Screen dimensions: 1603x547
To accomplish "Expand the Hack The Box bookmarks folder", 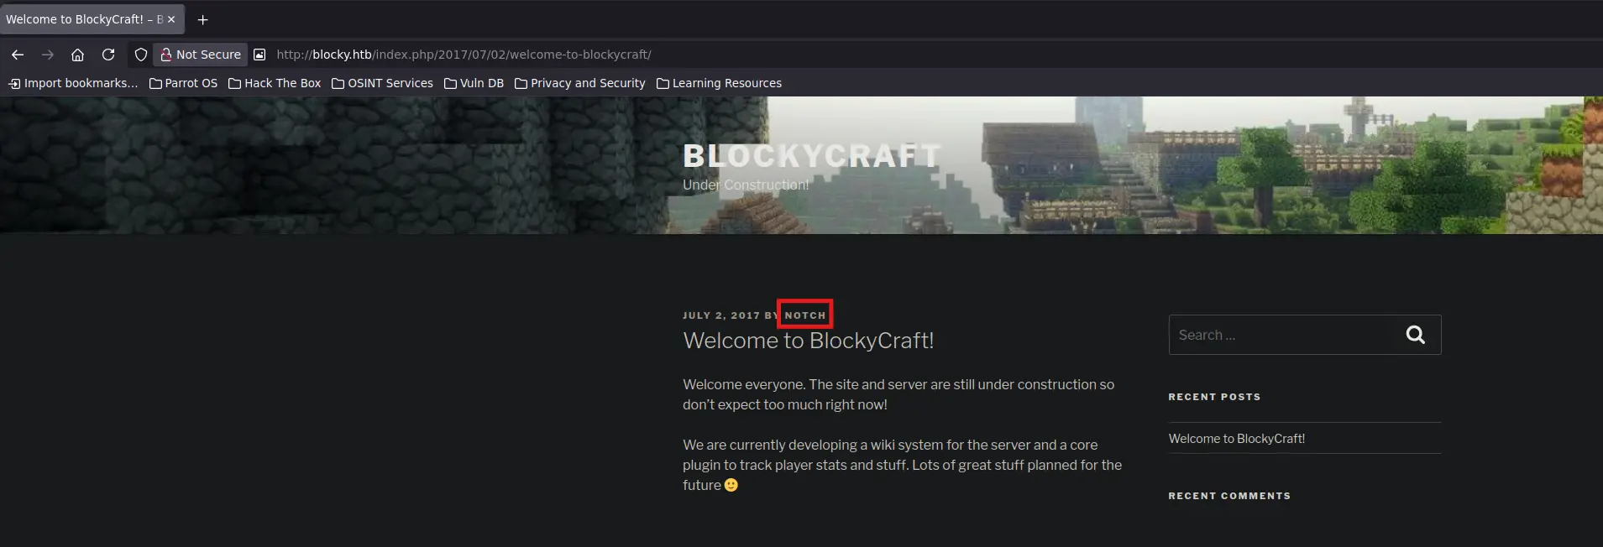I will coord(275,83).
